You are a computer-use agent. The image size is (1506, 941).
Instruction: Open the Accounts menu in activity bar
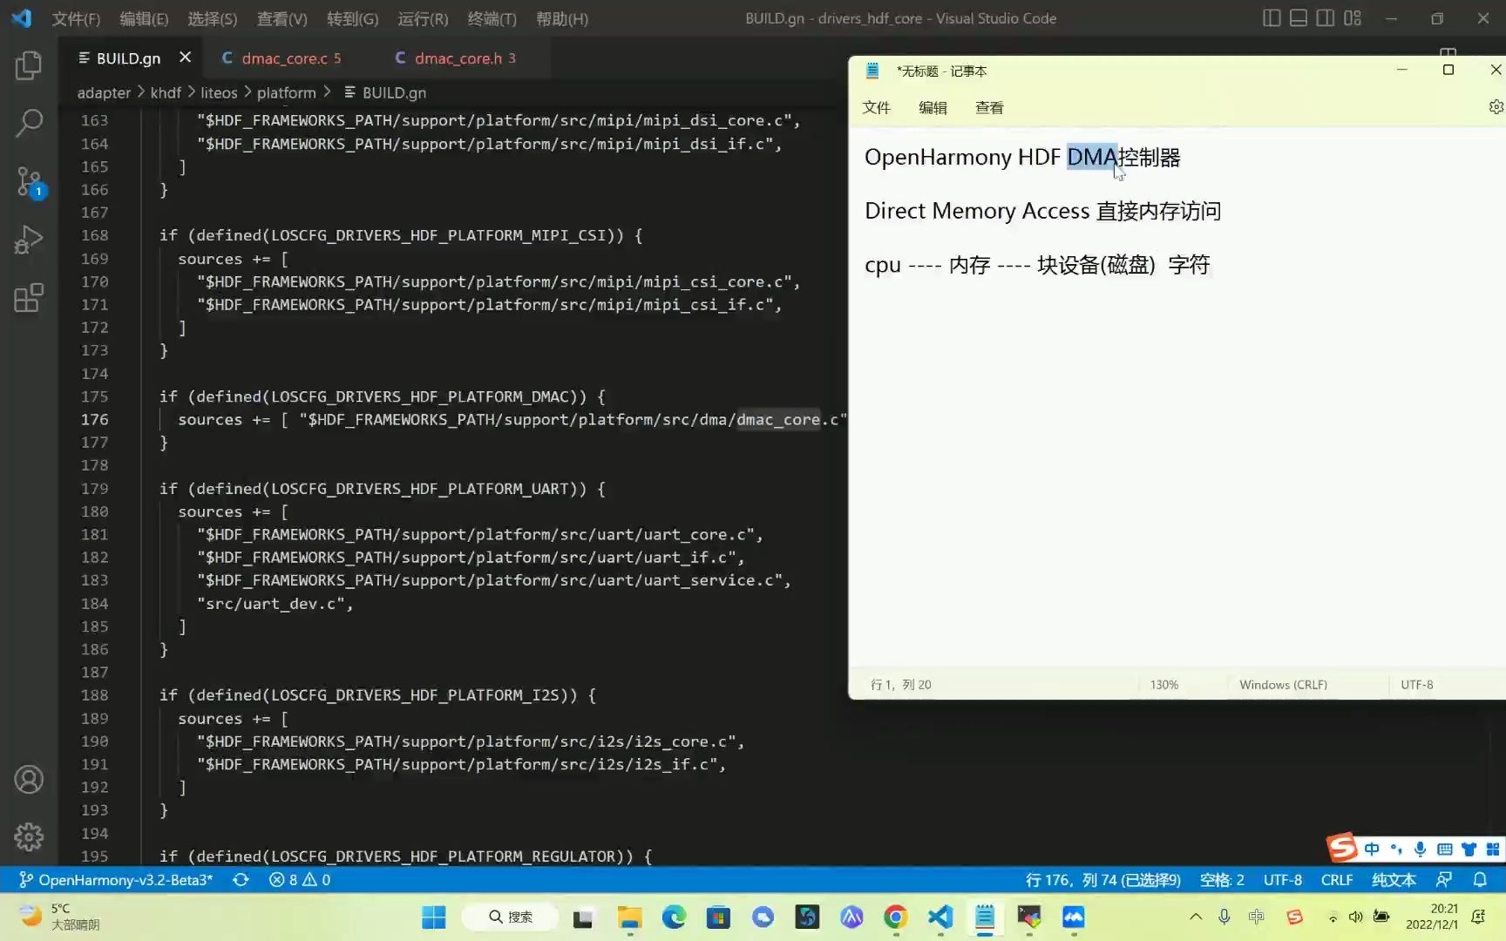pyautogui.click(x=29, y=779)
